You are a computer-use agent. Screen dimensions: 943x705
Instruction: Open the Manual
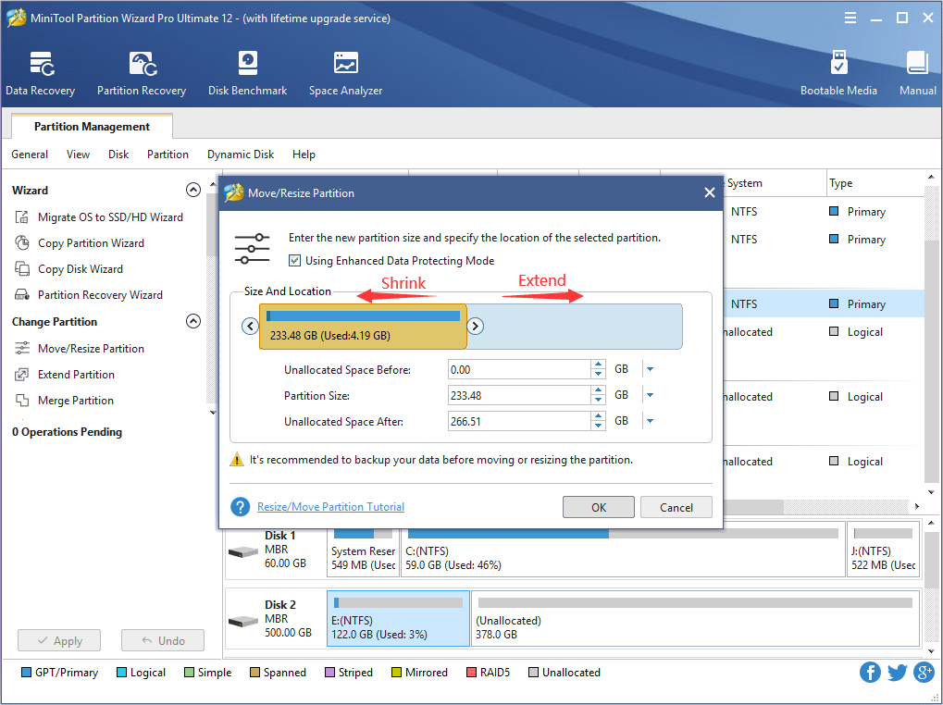click(916, 72)
